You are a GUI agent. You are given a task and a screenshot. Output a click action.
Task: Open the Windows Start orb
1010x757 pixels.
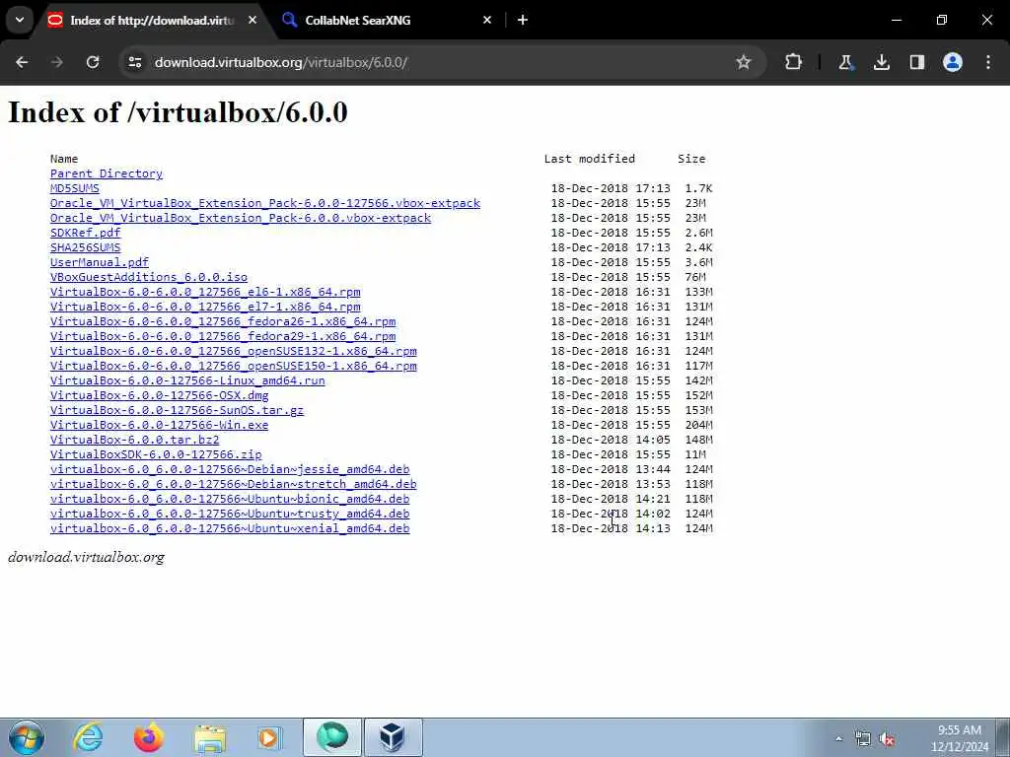coord(27,737)
